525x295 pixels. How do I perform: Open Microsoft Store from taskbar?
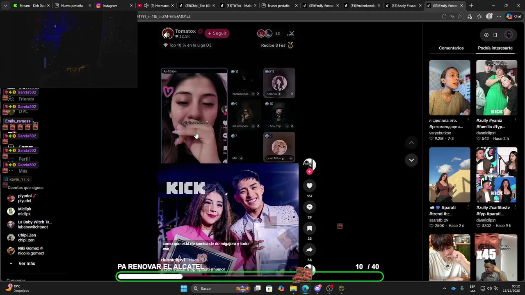[x=269, y=288]
